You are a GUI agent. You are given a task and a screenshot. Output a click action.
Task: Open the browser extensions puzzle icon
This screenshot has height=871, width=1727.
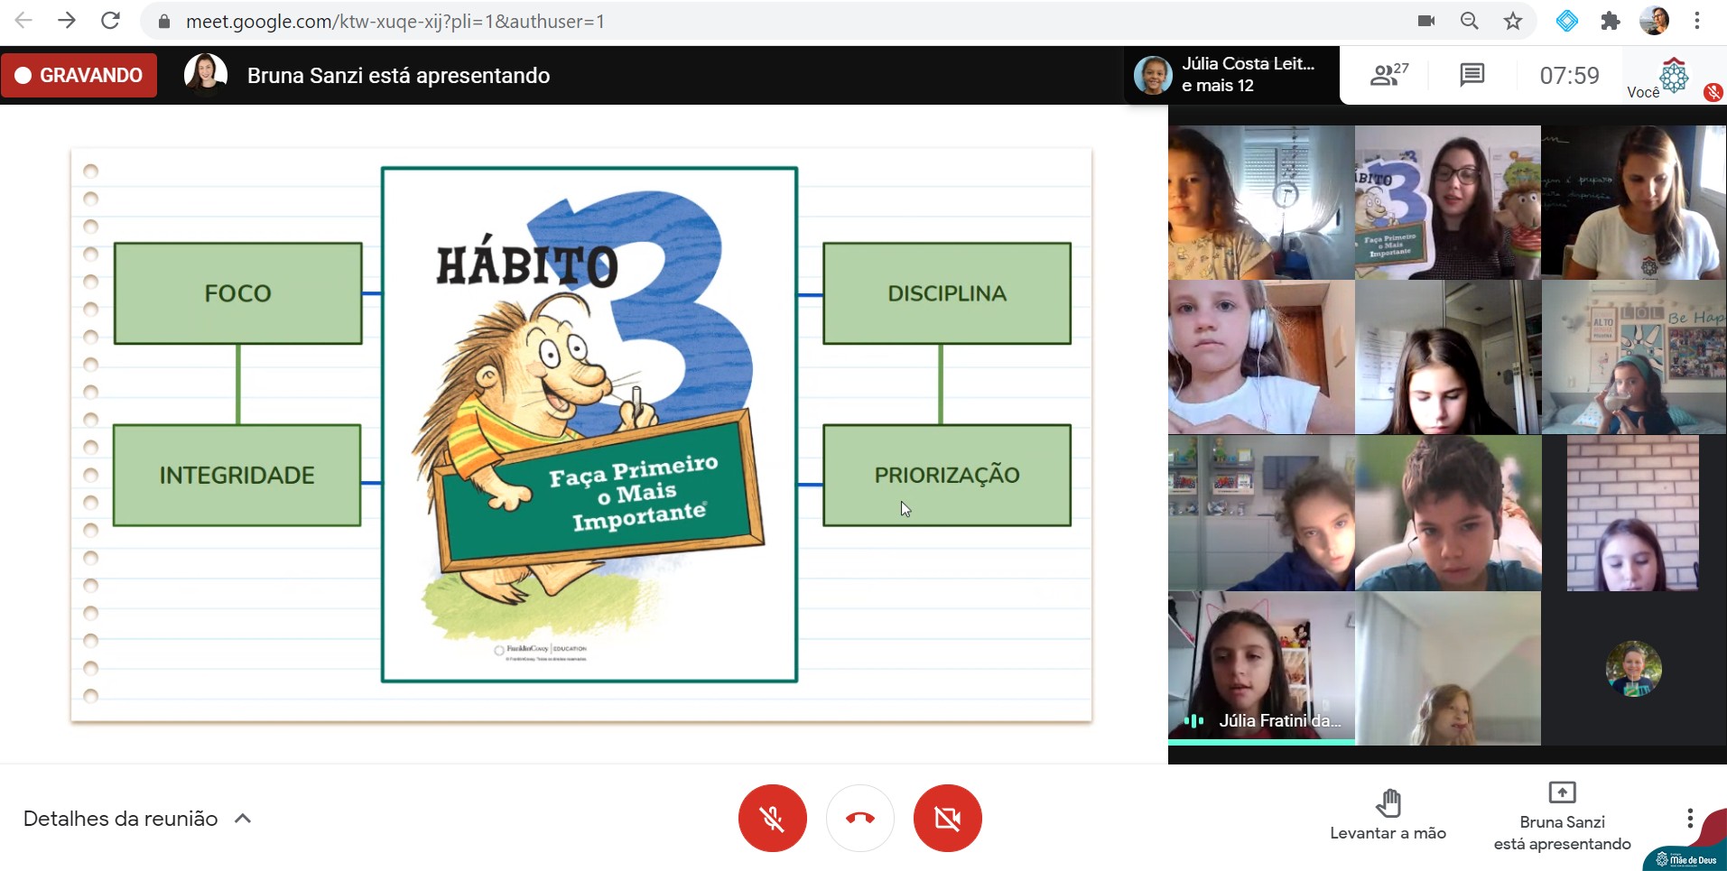[1611, 21]
